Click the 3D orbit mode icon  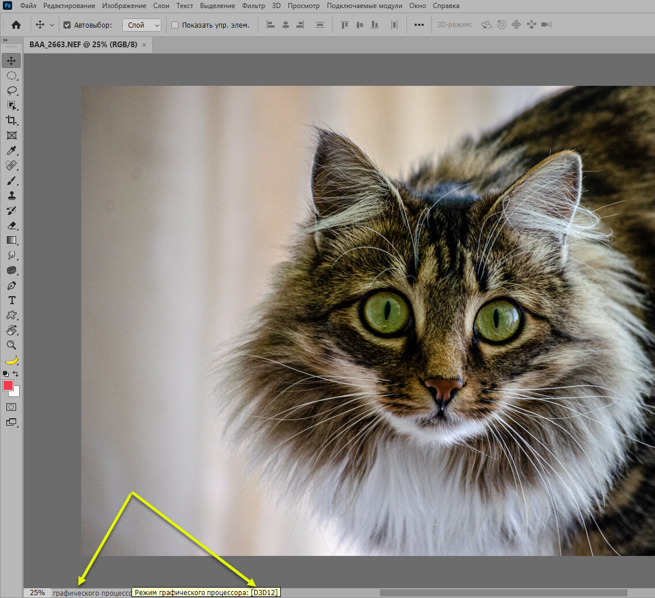486,25
